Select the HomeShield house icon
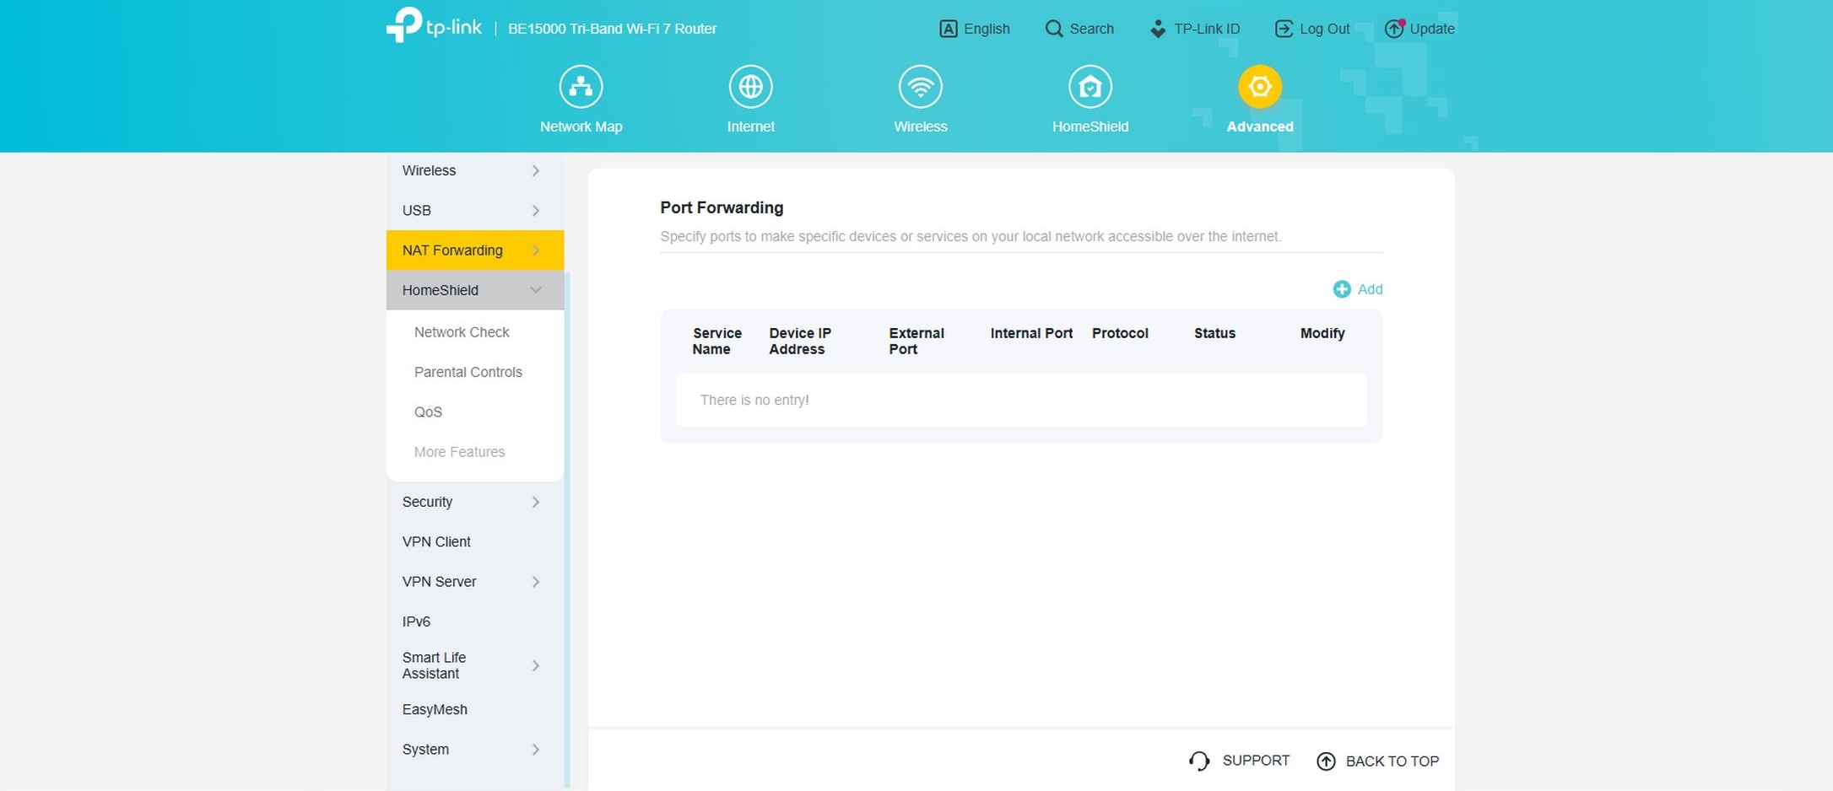Image resolution: width=1833 pixels, height=791 pixels. [x=1090, y=87]
